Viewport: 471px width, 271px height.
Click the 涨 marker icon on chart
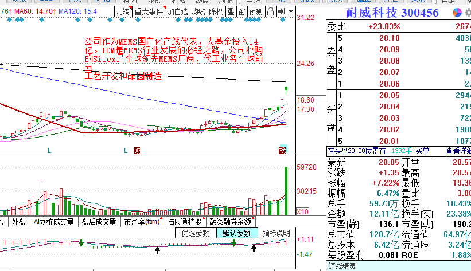coord(282,150)
